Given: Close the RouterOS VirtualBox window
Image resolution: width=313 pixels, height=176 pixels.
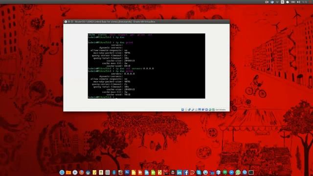Looking at the screenshot, I should tap(66, 22).
